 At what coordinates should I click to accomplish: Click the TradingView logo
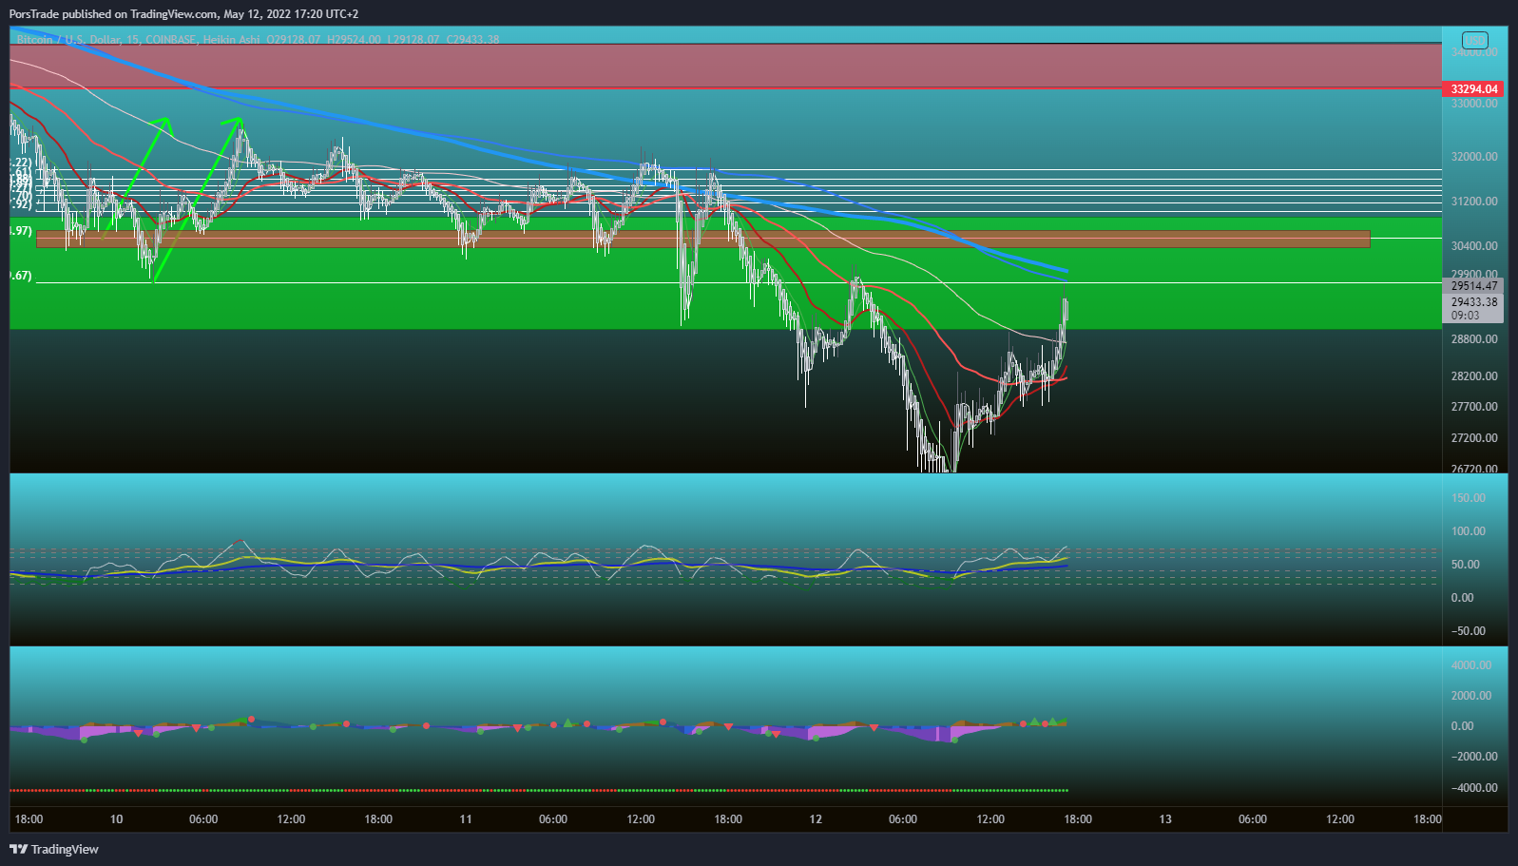(x=54, y=849)
